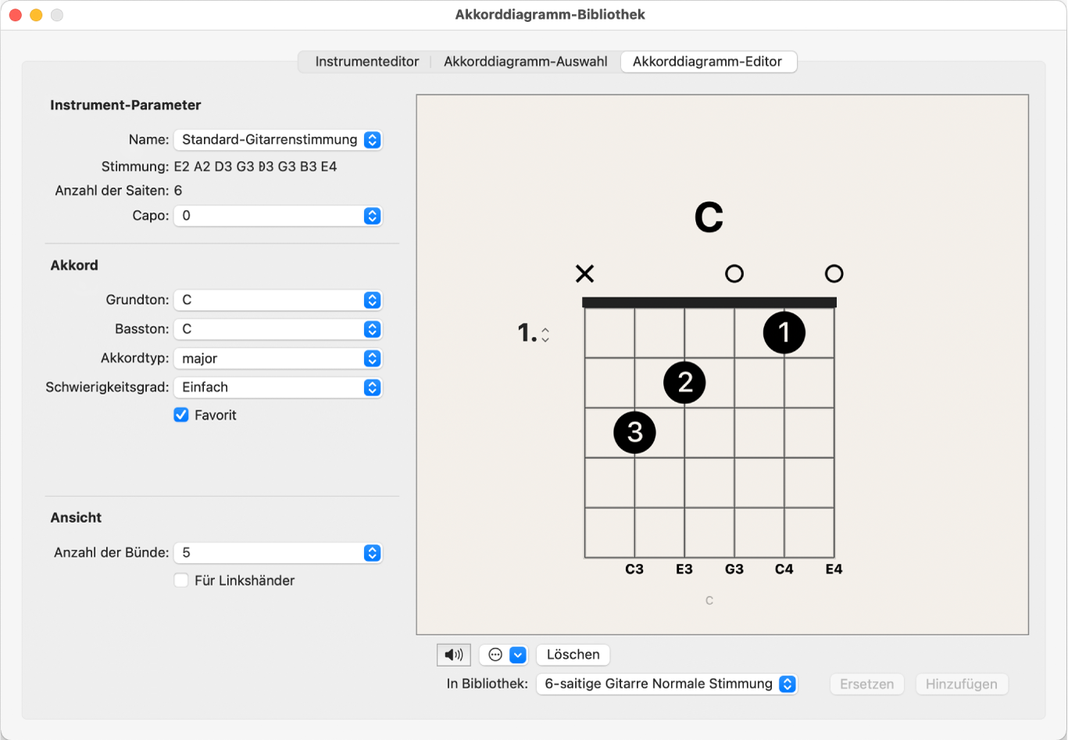
Task: Select finger dot 2 on the fretboard
Action: point(684,383)
